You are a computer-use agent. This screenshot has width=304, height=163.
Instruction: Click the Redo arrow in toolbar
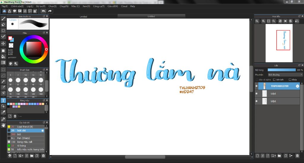50,11
